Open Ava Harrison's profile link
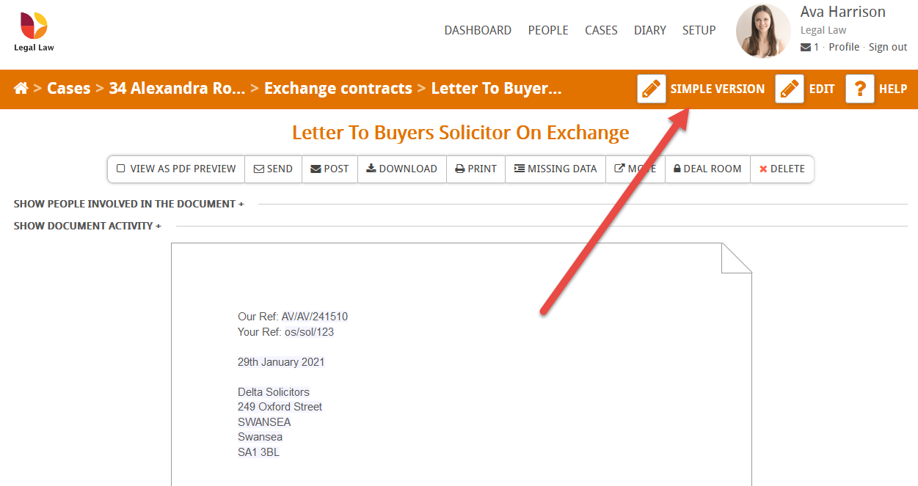Viewport: 918px width, 486px height. click(x=844, y=47)
